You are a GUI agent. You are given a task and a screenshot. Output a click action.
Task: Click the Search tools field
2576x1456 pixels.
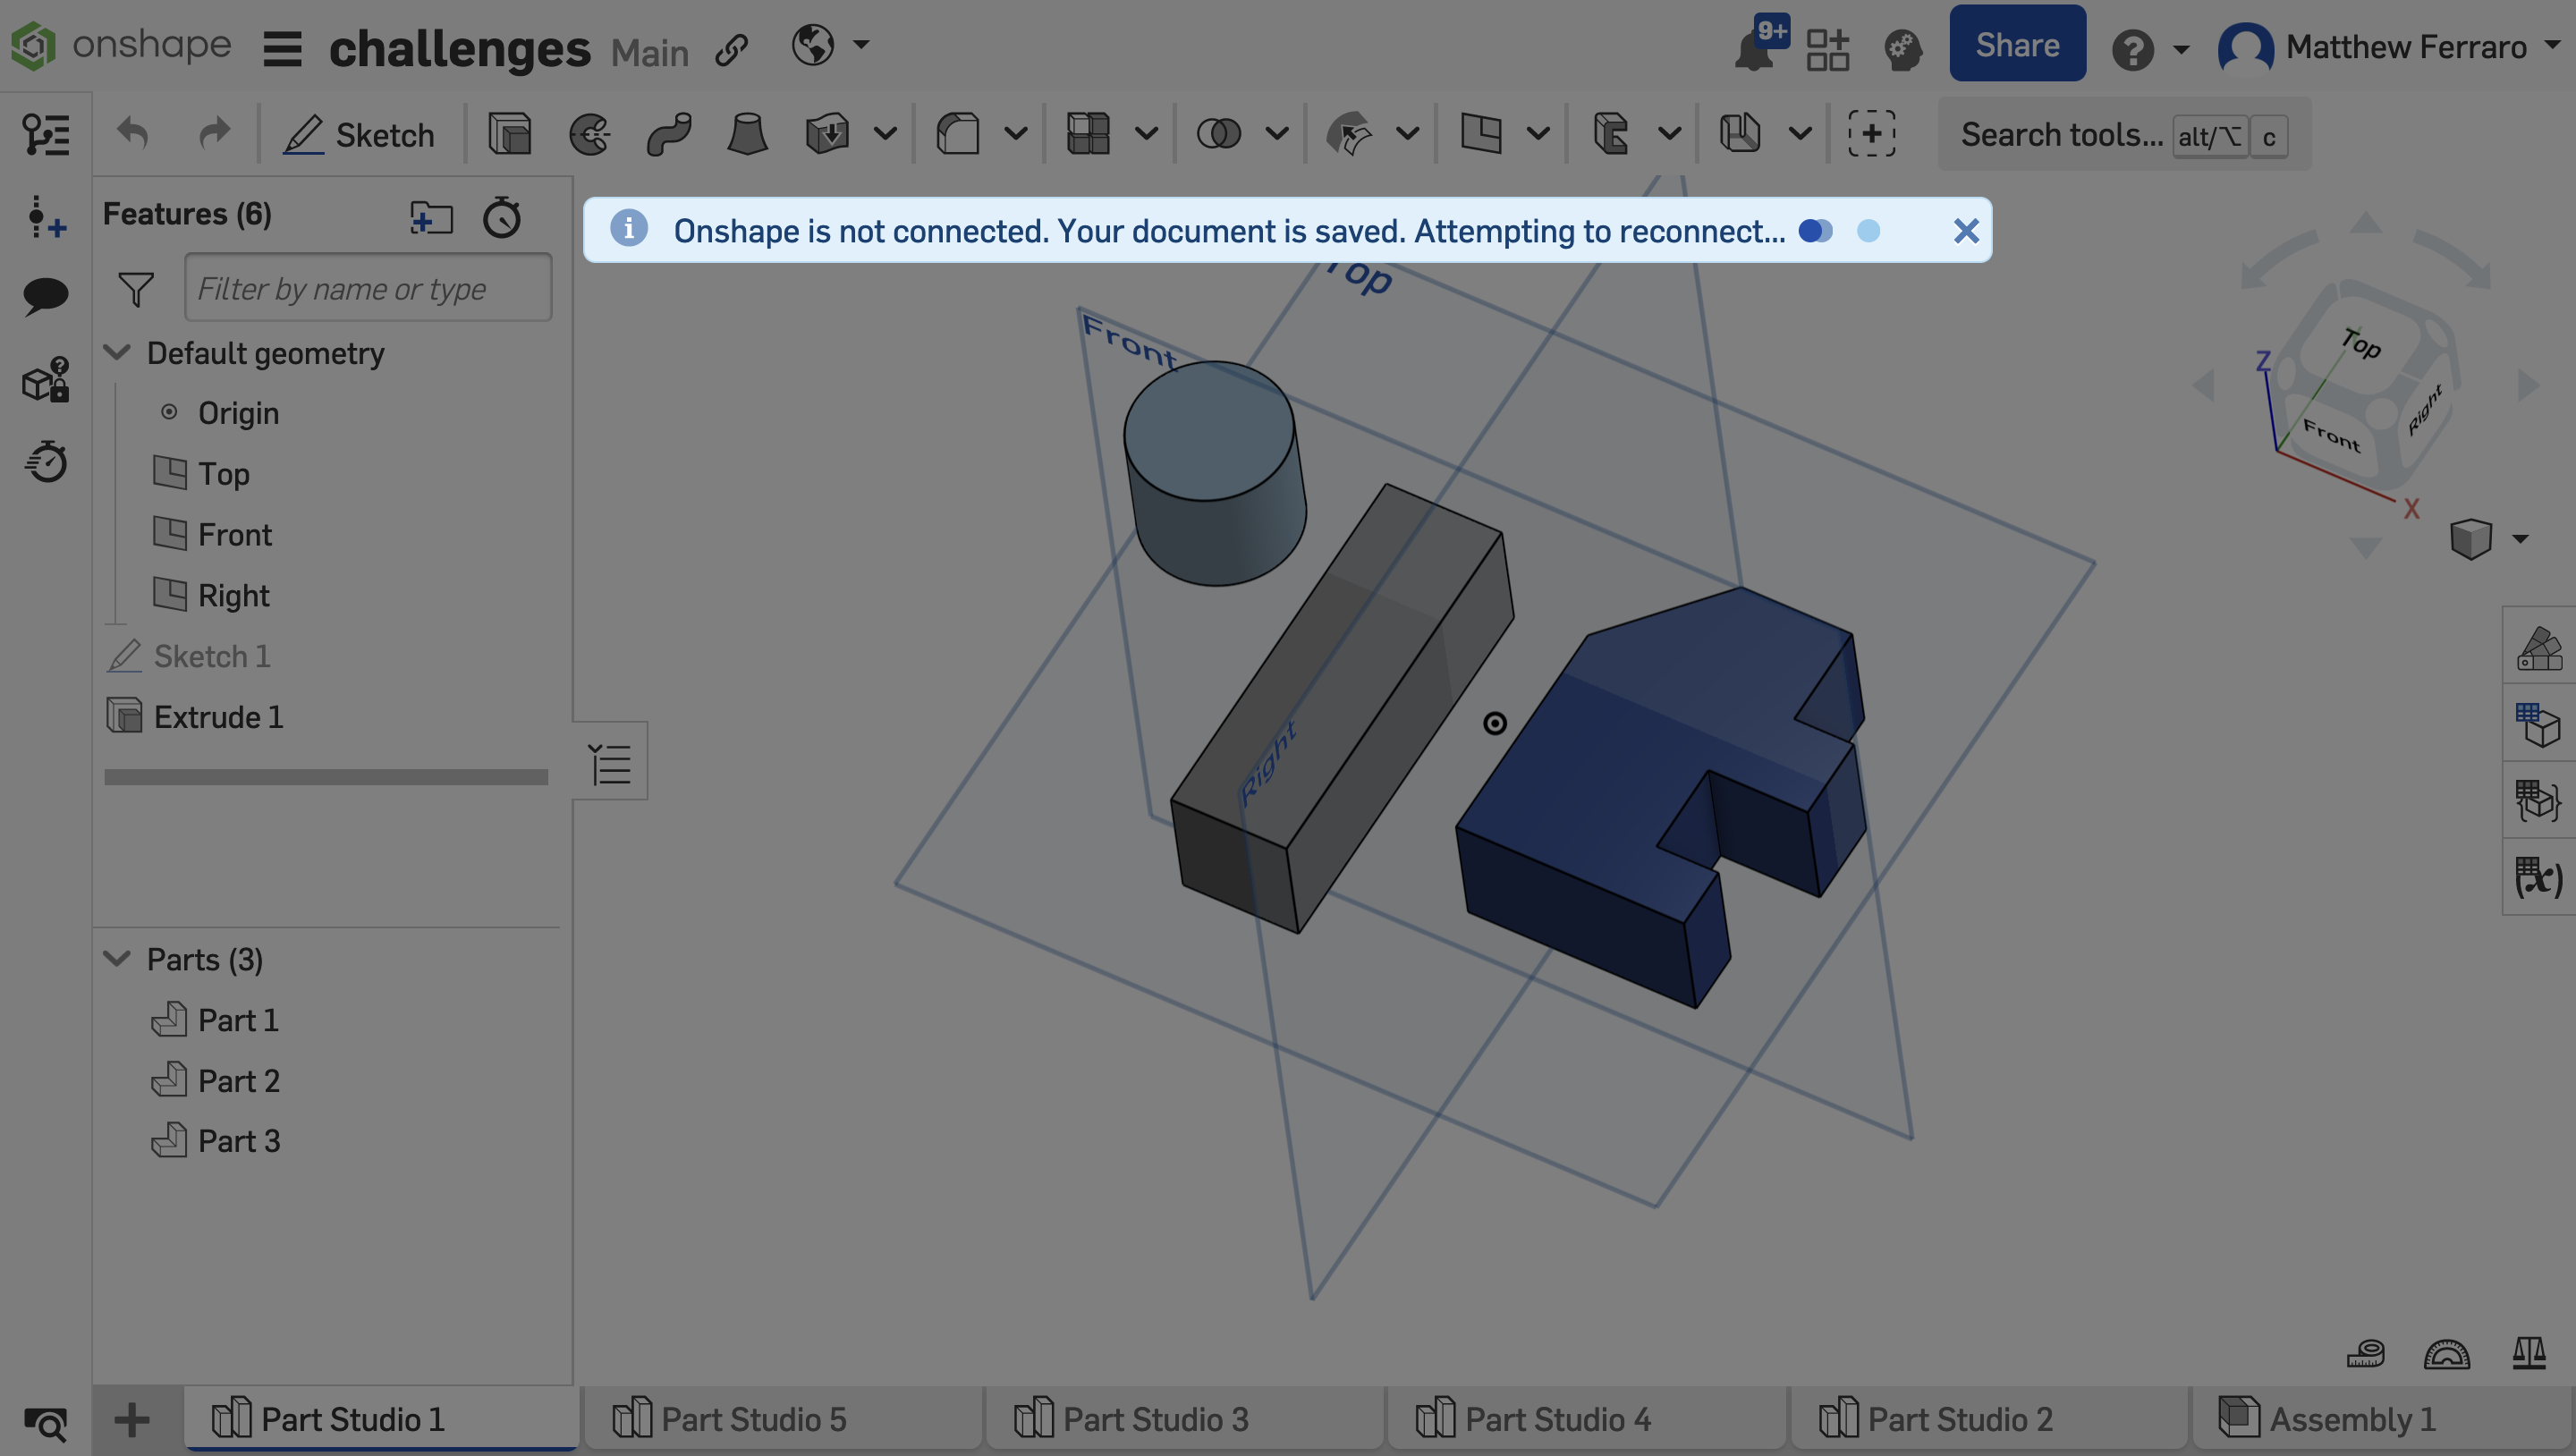pos(2124,135)
